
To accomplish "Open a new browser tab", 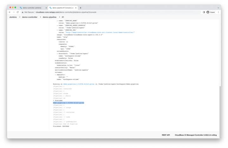I will (x=80, y=8).
